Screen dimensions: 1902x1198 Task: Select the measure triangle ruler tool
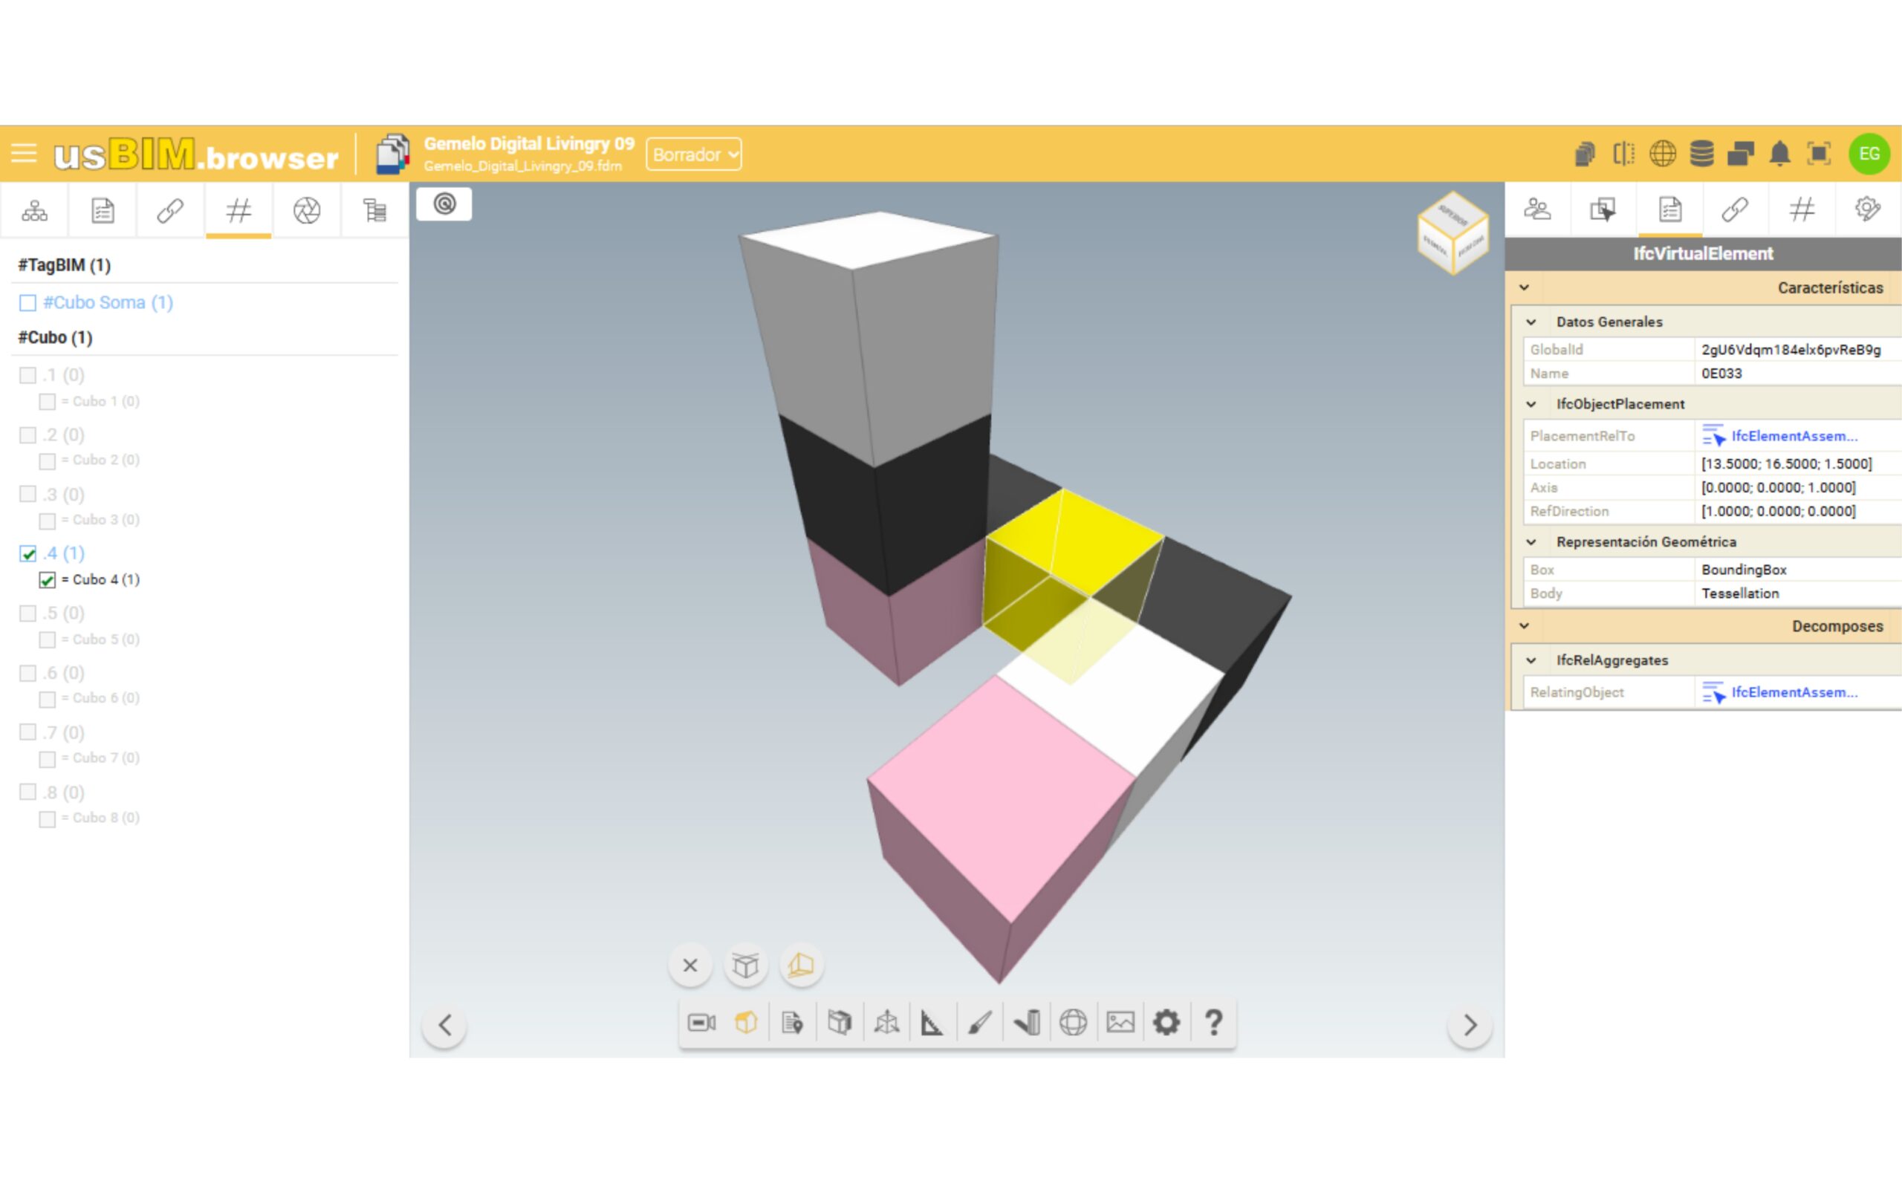point(932,1023)
